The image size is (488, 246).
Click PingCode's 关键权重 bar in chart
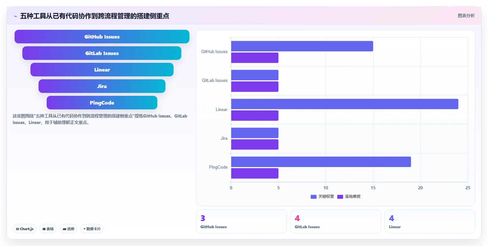tap(321, 162)
